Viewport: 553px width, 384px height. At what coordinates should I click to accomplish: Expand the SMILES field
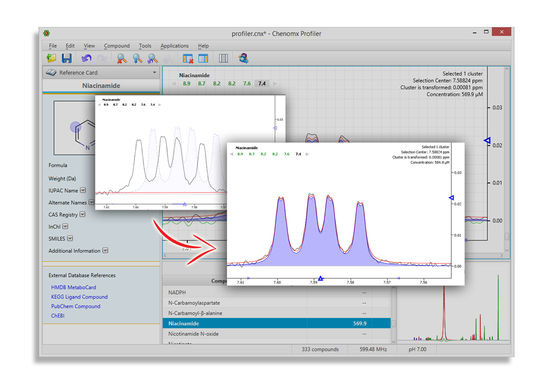(x=70, y=239)
